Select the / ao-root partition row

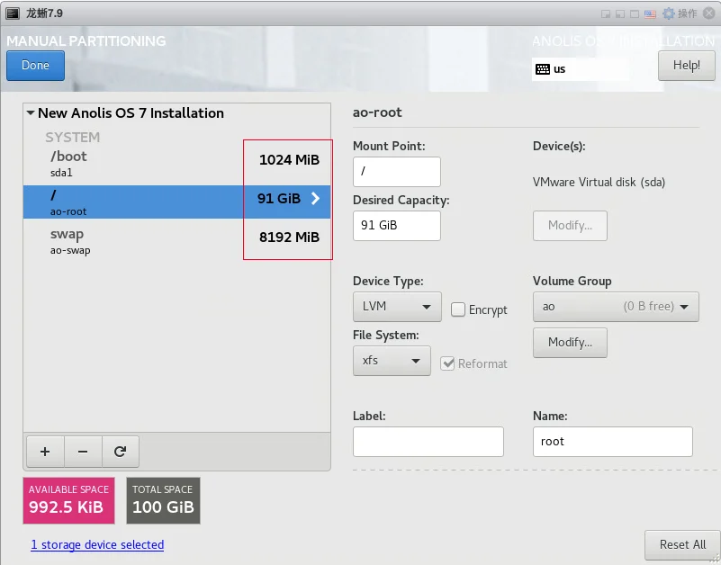click(177, 202)
